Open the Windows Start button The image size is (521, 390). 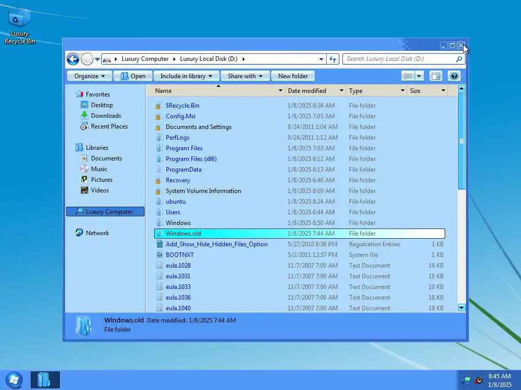(x=14, y=380)
